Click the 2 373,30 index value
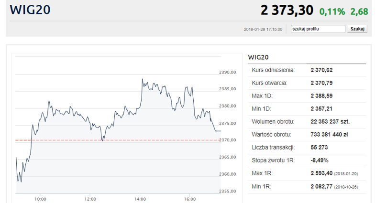376x203 pixels. [x=287, y=11]
